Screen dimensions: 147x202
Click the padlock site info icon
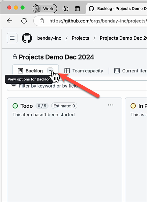[x=42, y=21]
